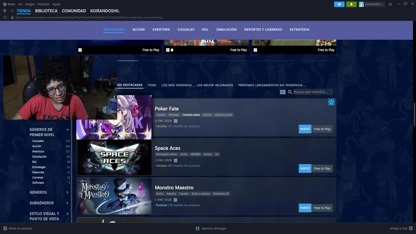Filter by Acción genre in sidebar
The image size is (416, 234).
pos(37,146)
